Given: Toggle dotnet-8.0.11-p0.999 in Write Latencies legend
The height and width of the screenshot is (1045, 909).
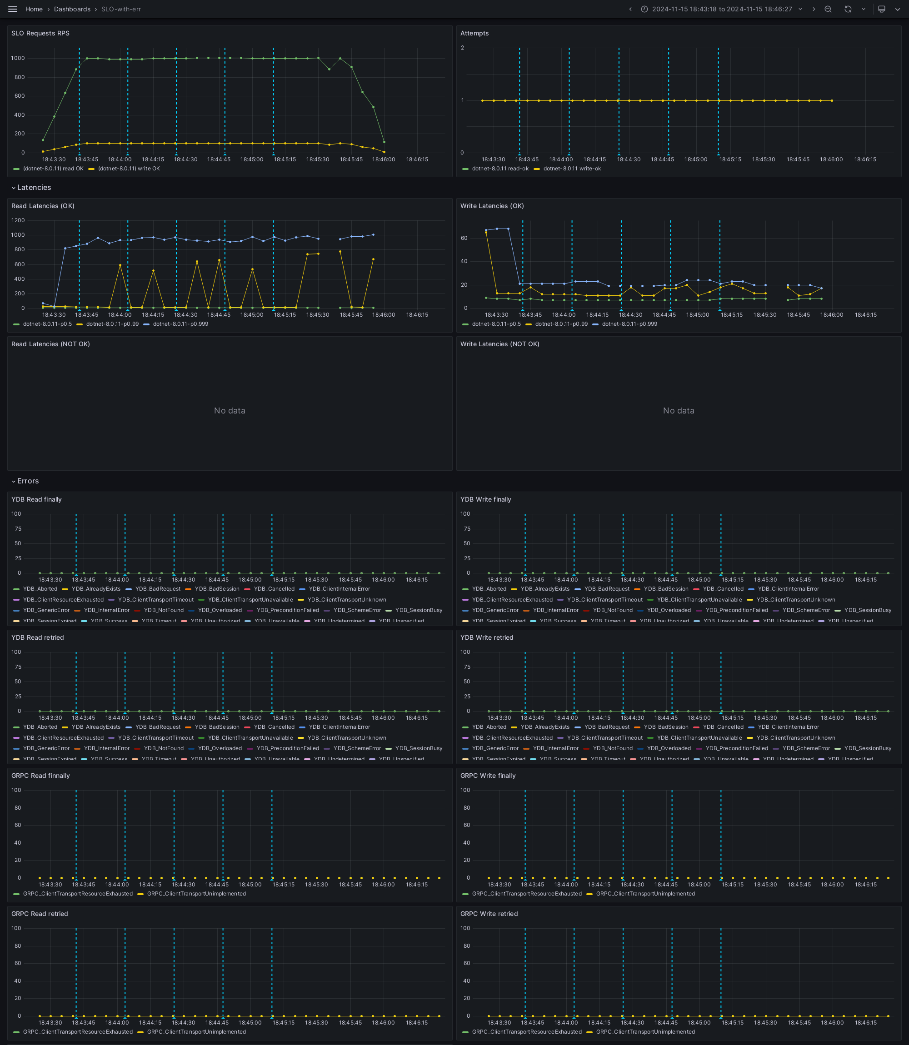Looking at the screenshot, I should [629, 324].
